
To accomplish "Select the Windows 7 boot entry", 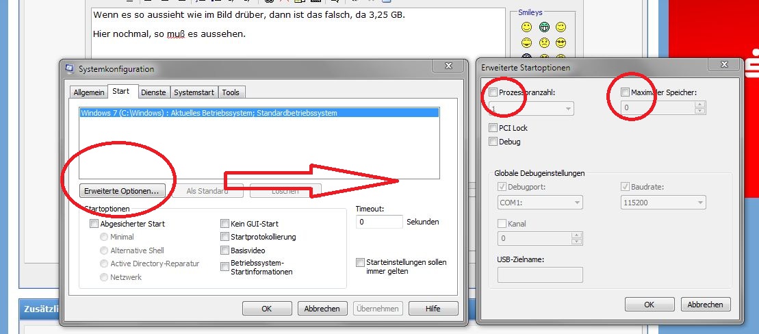I will coord(259,113).
